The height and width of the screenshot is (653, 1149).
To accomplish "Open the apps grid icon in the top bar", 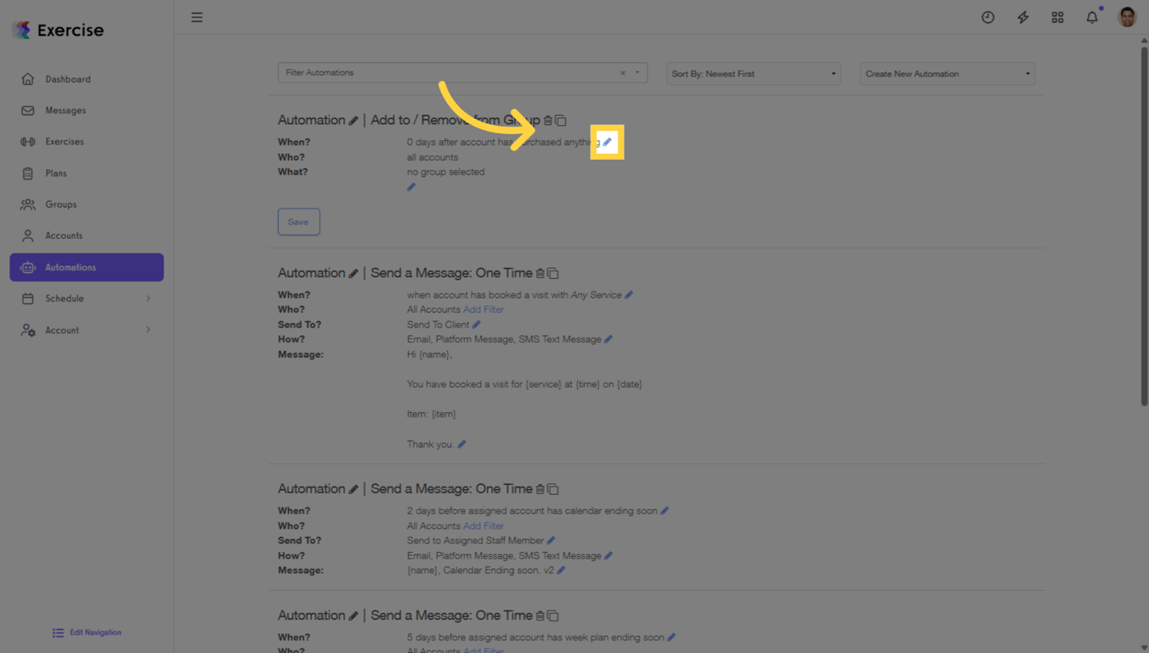I will pyautogui.click(x=1057, y=16).
